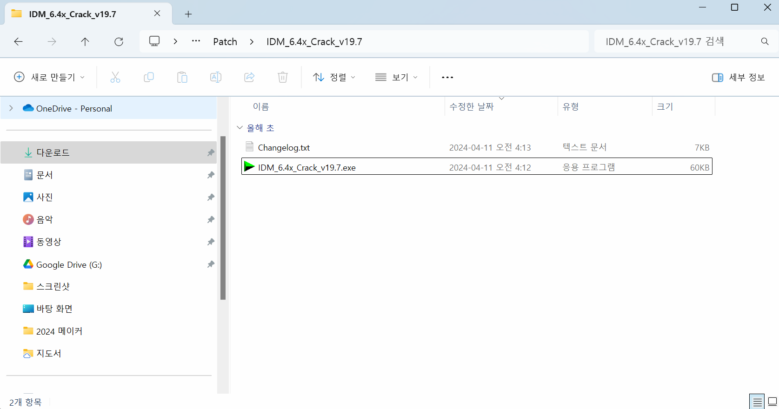Open the 보기 (View) dropdown
The width and height of the screenshot is (779, 409).
(396, 77)
